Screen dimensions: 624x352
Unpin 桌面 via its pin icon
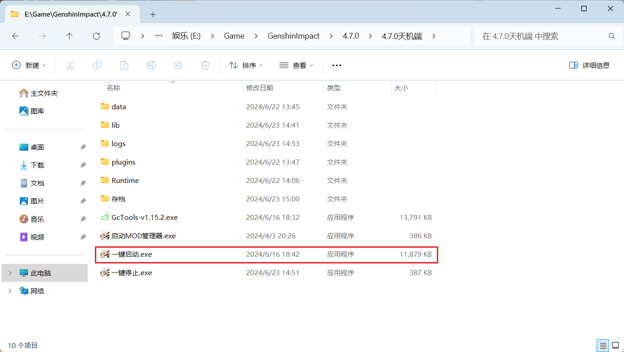click(x=83, y=147)
